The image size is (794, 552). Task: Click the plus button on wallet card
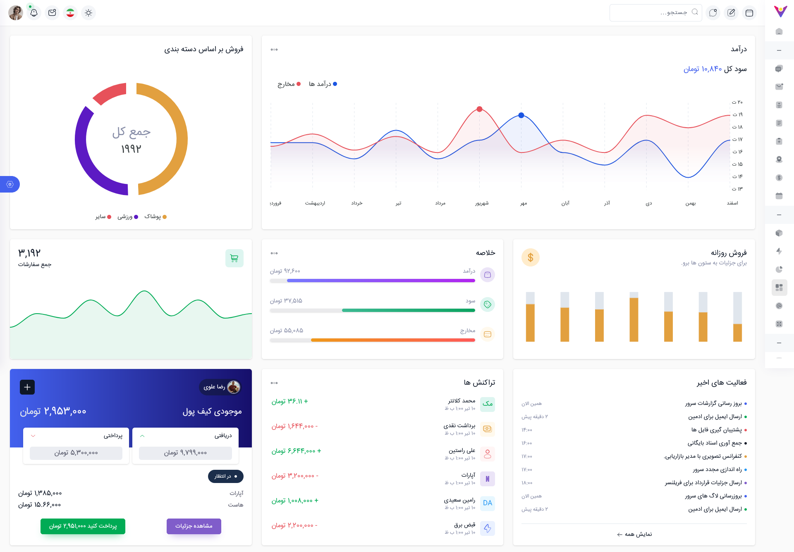27,387
